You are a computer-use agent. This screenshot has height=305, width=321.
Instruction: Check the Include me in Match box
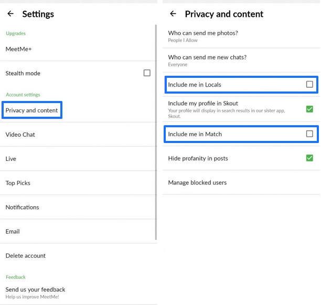[x=309, y=134]
